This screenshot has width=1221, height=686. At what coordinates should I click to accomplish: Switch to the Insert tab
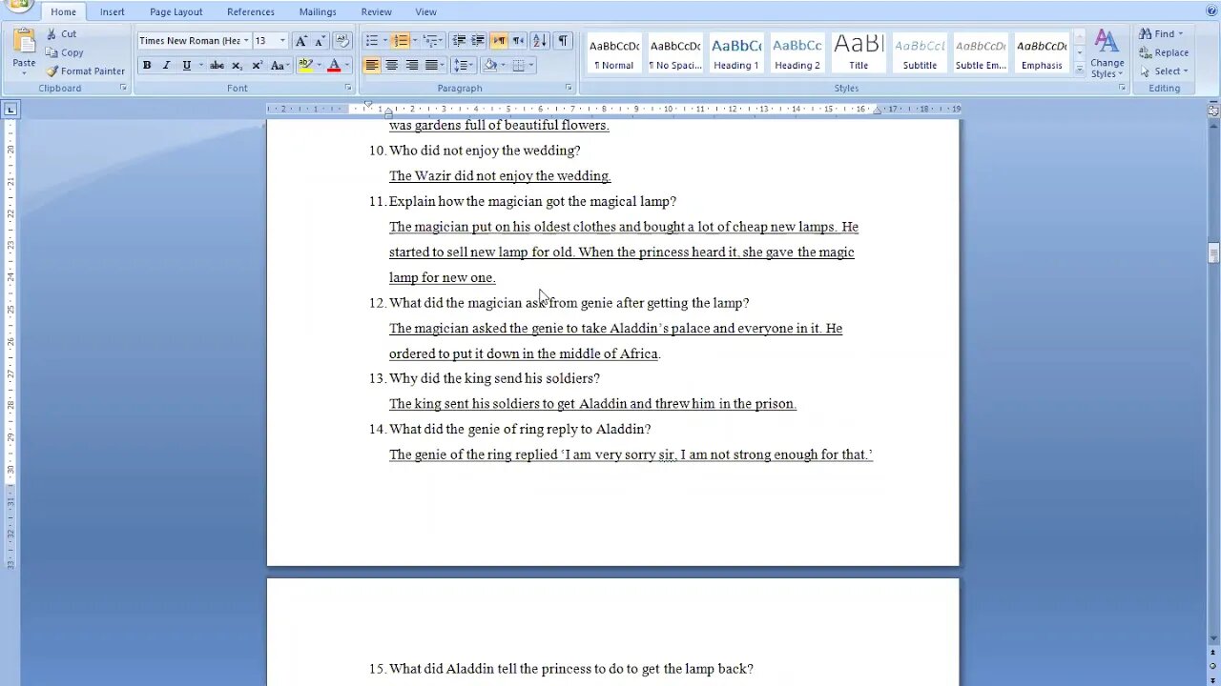point(112,11)
